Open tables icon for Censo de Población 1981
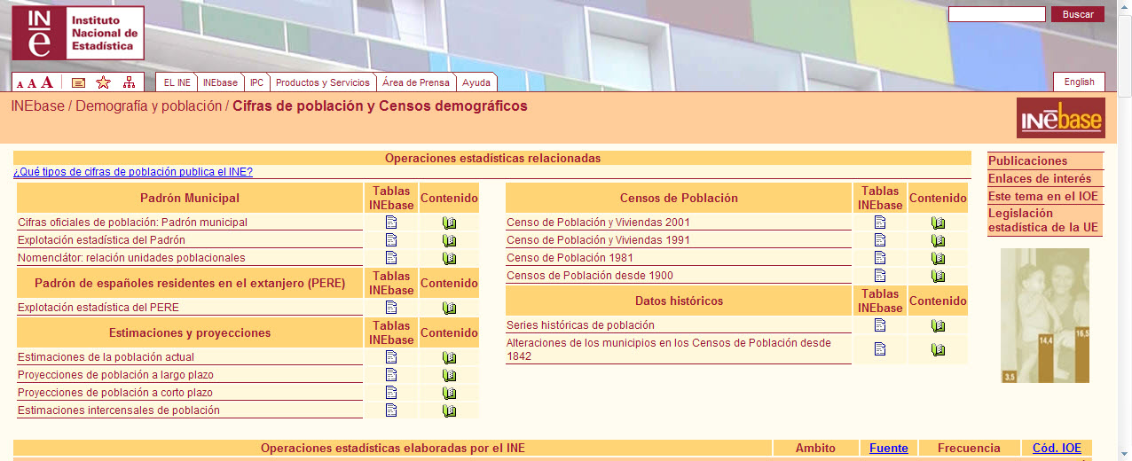The height and width of the screenshot is (461, 1132). click(x=880, y=258)
